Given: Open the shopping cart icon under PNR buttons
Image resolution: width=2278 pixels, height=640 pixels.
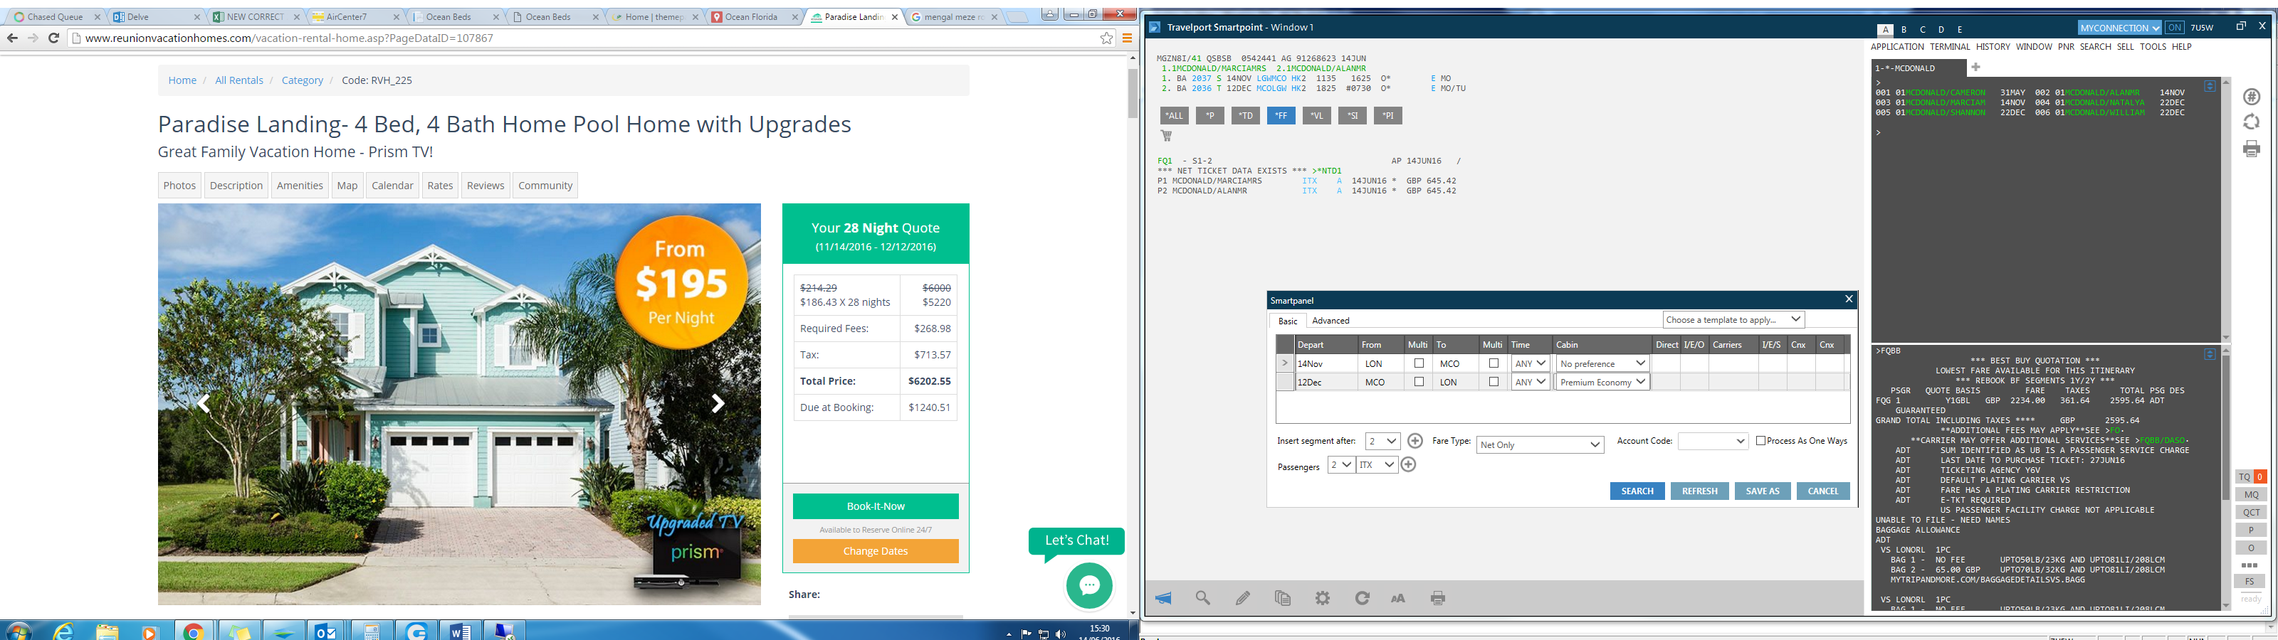Looking at the screenshot, I should (1167, 136).
